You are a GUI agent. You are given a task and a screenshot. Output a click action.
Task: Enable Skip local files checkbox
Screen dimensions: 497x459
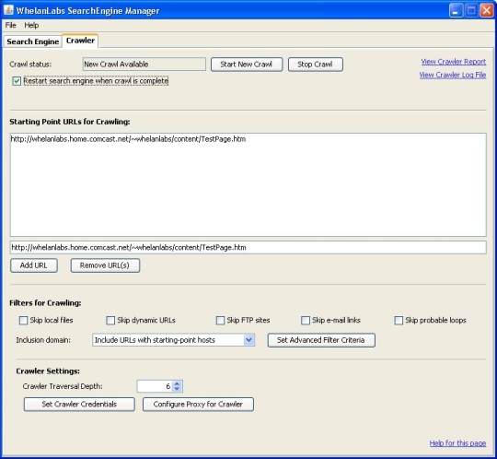click(23, 320)
